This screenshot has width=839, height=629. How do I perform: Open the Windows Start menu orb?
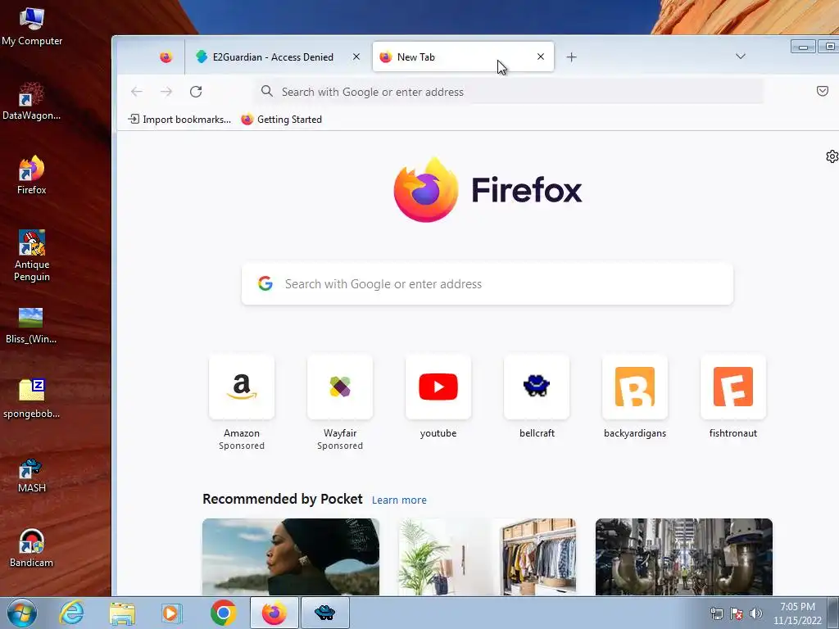coord(22,613)
